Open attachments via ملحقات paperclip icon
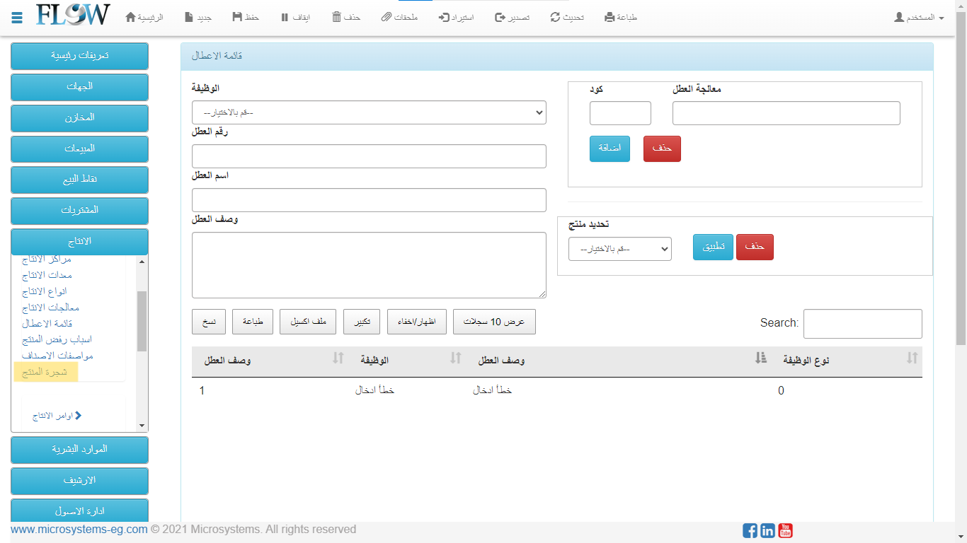Image resolution: width=967 pixels, height=543 pixels. click(x=386, y=17)
